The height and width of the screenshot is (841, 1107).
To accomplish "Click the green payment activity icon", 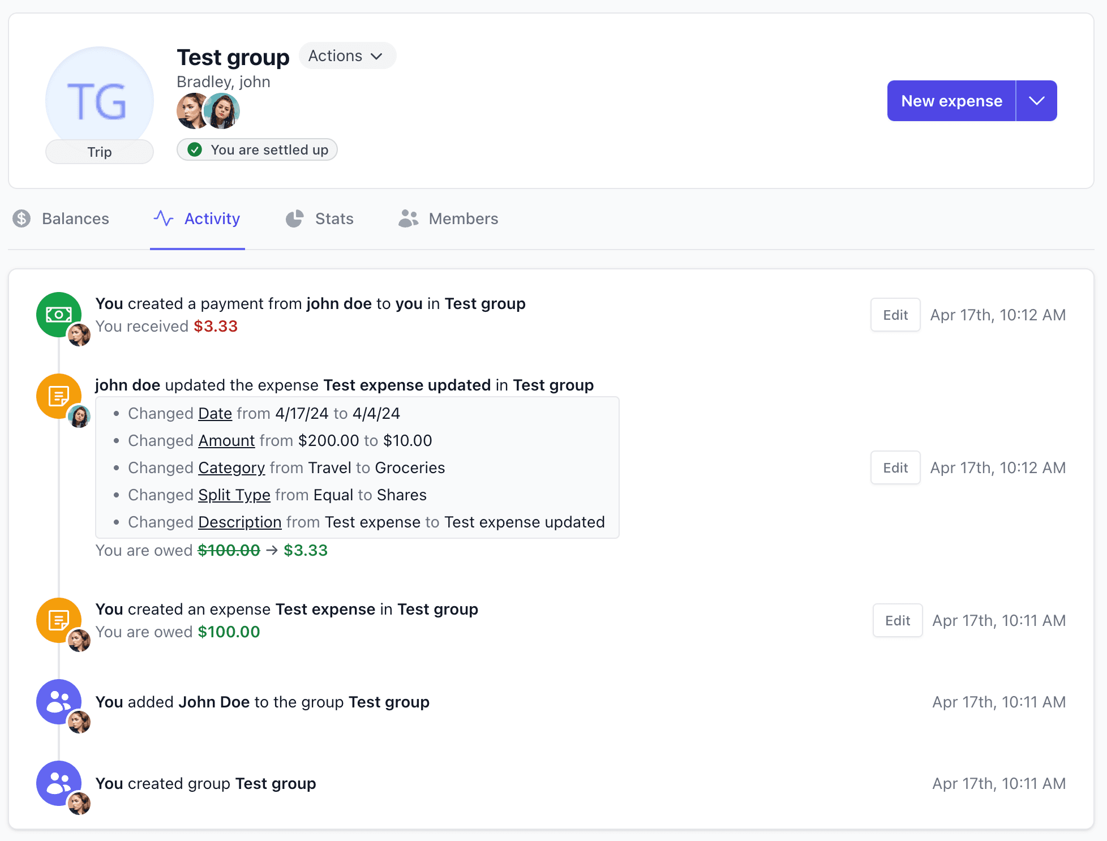I will (59, 315).
